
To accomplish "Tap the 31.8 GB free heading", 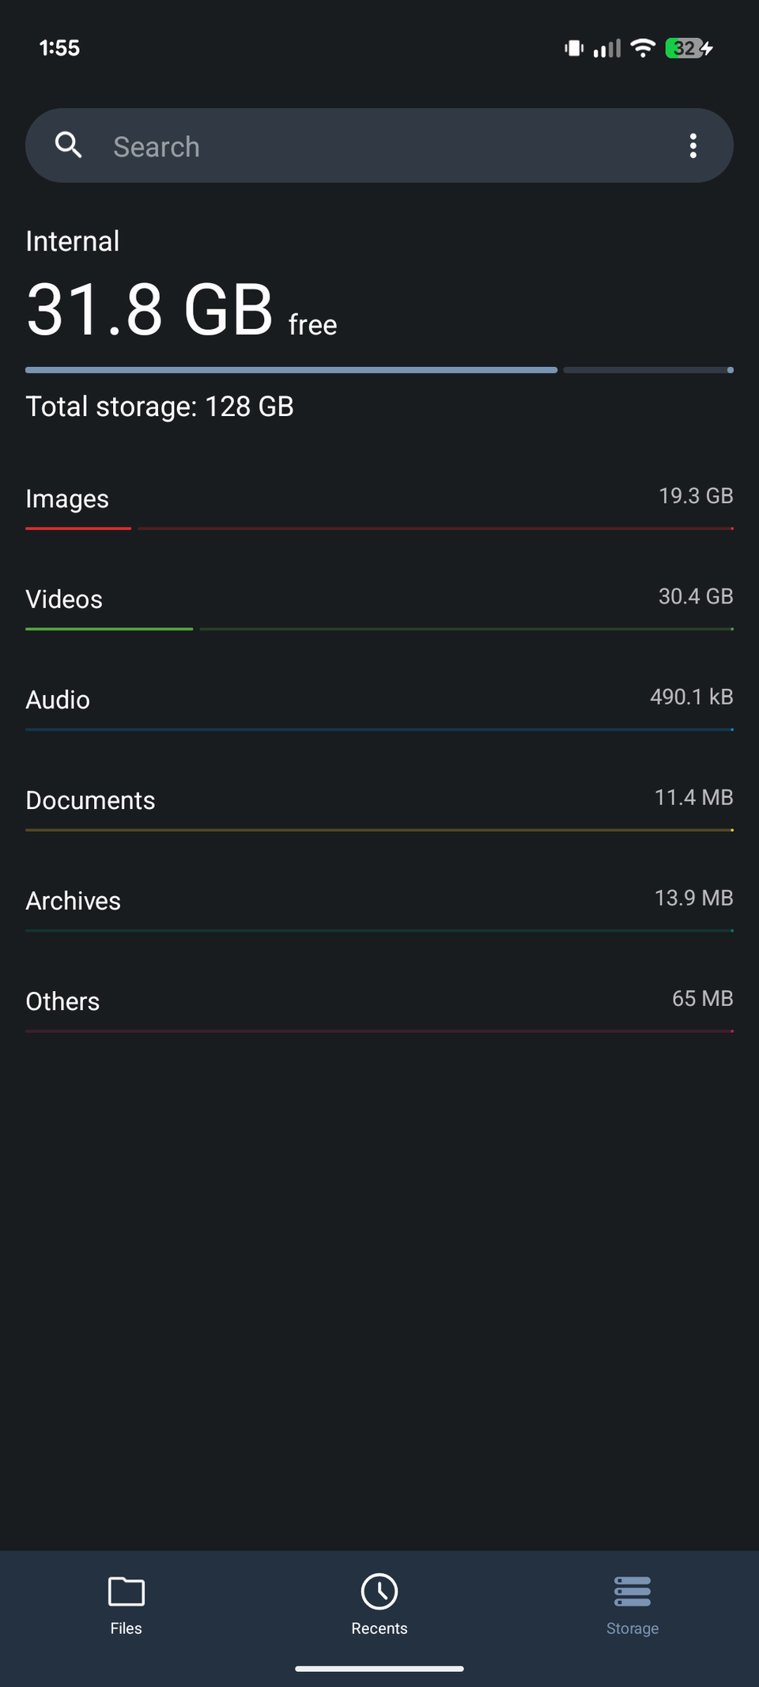I will click(182, 310).
